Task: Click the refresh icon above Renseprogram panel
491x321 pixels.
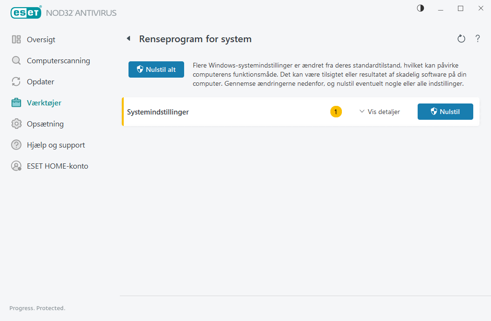Action: click(x=461, y=38)
